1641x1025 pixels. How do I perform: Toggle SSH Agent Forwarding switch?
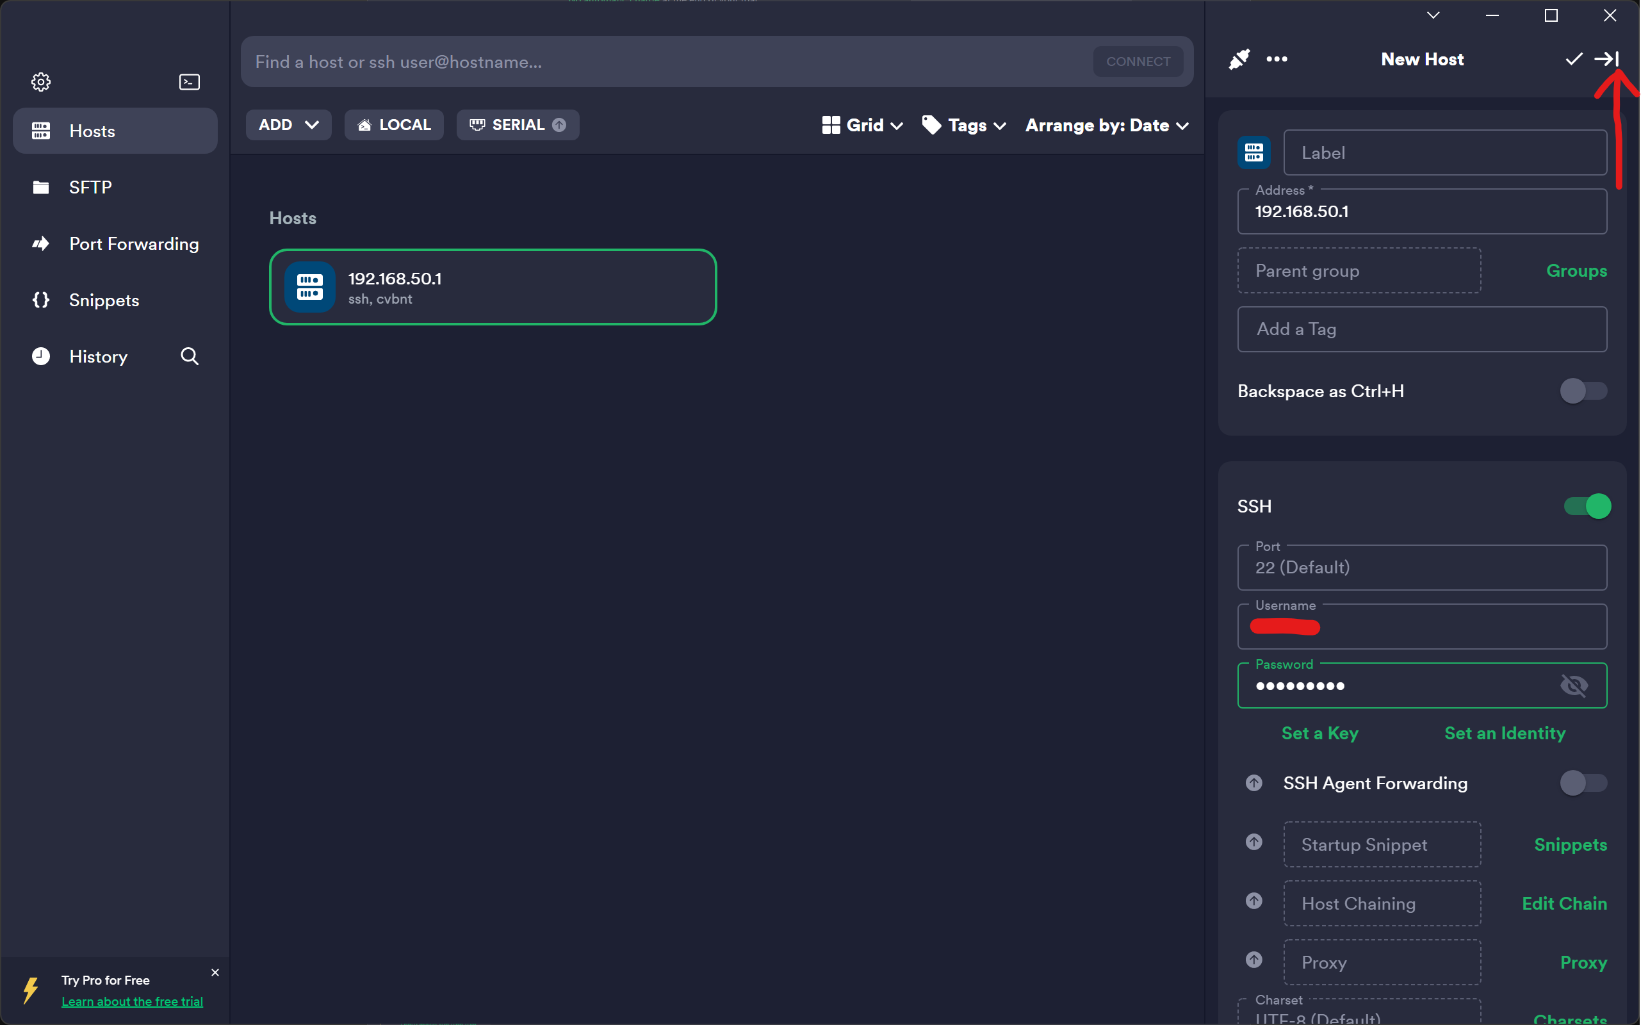[1583, 783]
